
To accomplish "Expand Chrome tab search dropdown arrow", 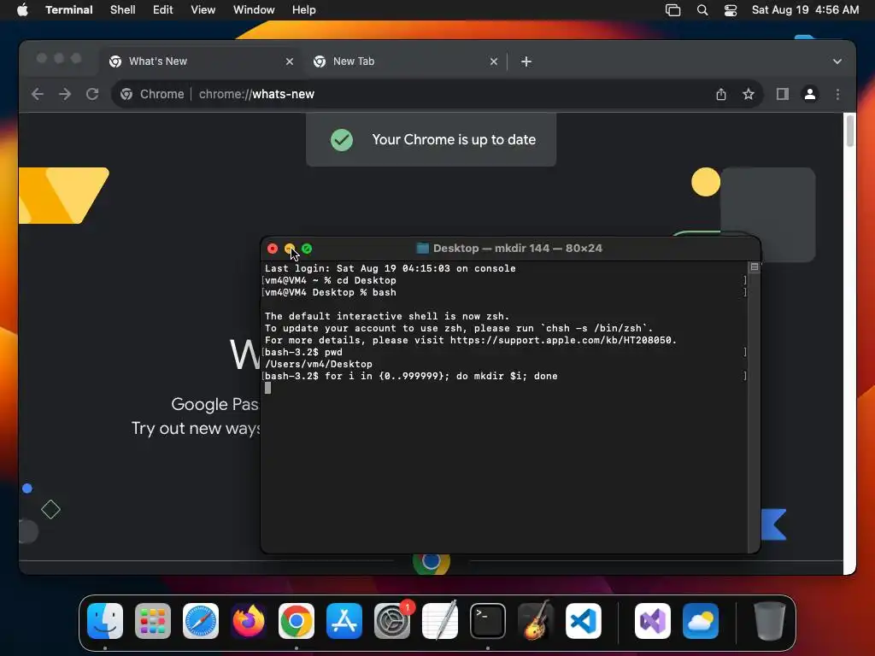I will tap(837, 61).
